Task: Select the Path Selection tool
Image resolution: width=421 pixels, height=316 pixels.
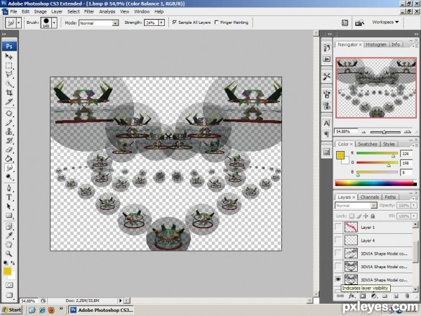Action: [9, 206]
